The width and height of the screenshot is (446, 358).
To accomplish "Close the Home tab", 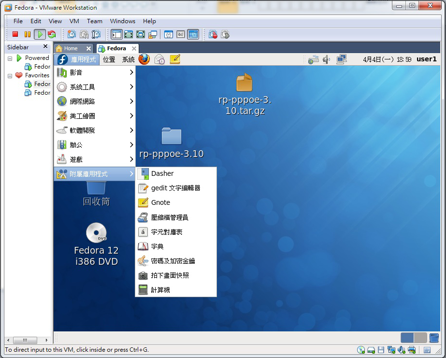I will [88, 49].
